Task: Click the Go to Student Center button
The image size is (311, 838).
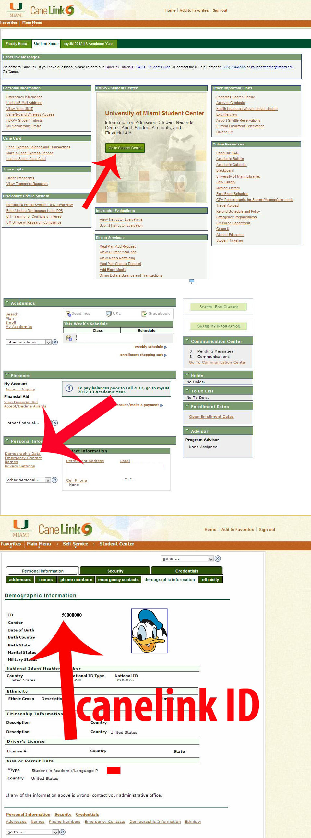Action: tap(125, 148)
